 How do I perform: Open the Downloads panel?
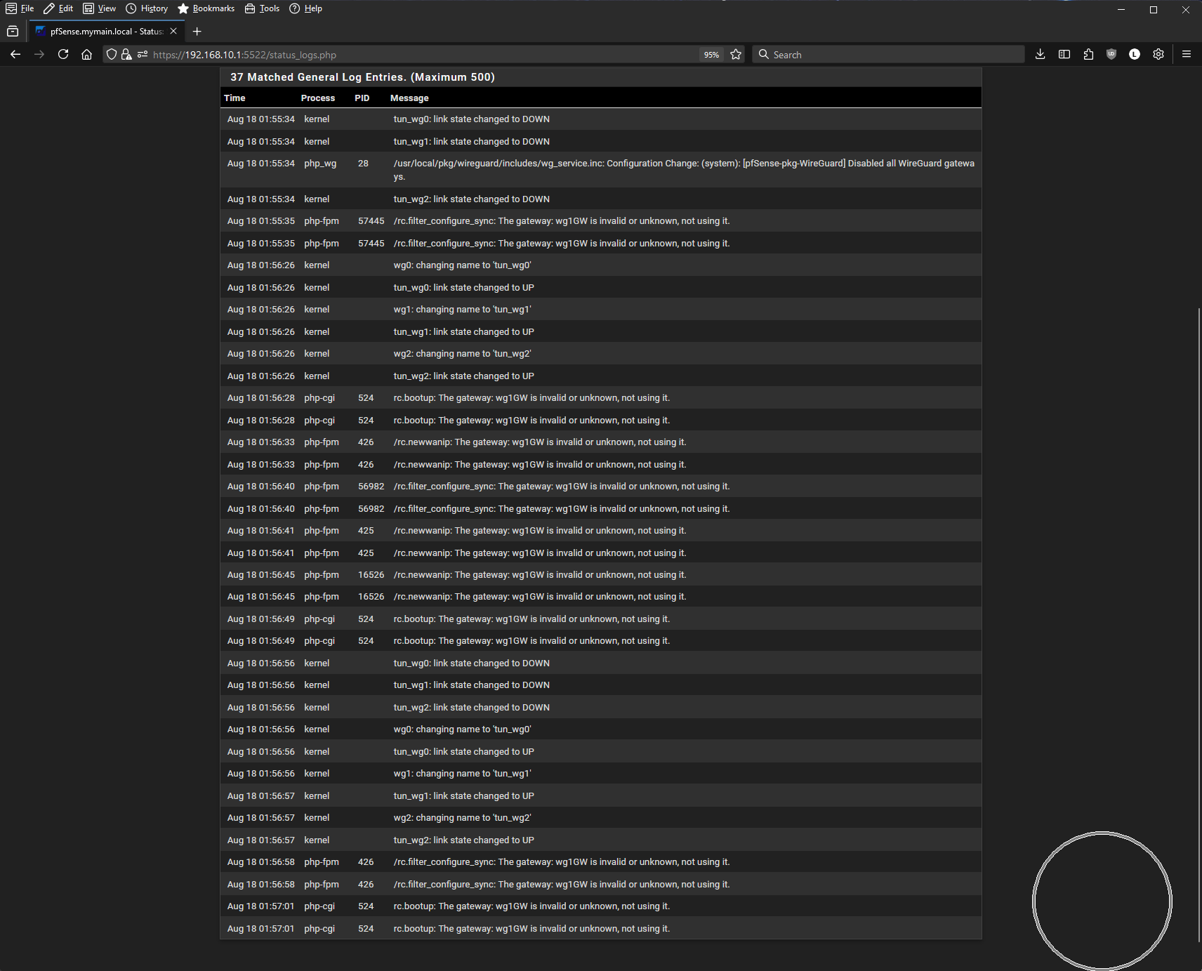click(x=1041, y=54)
